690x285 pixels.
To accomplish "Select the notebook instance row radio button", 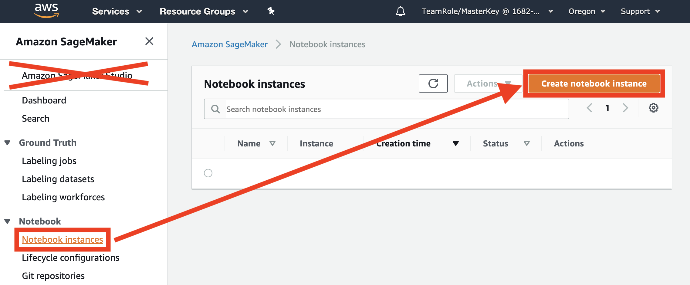I will (x=208, y=173).
